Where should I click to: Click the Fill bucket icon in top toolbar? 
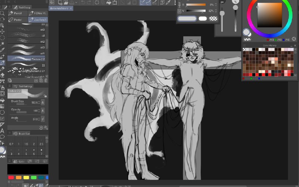click(x=109, y=3)
